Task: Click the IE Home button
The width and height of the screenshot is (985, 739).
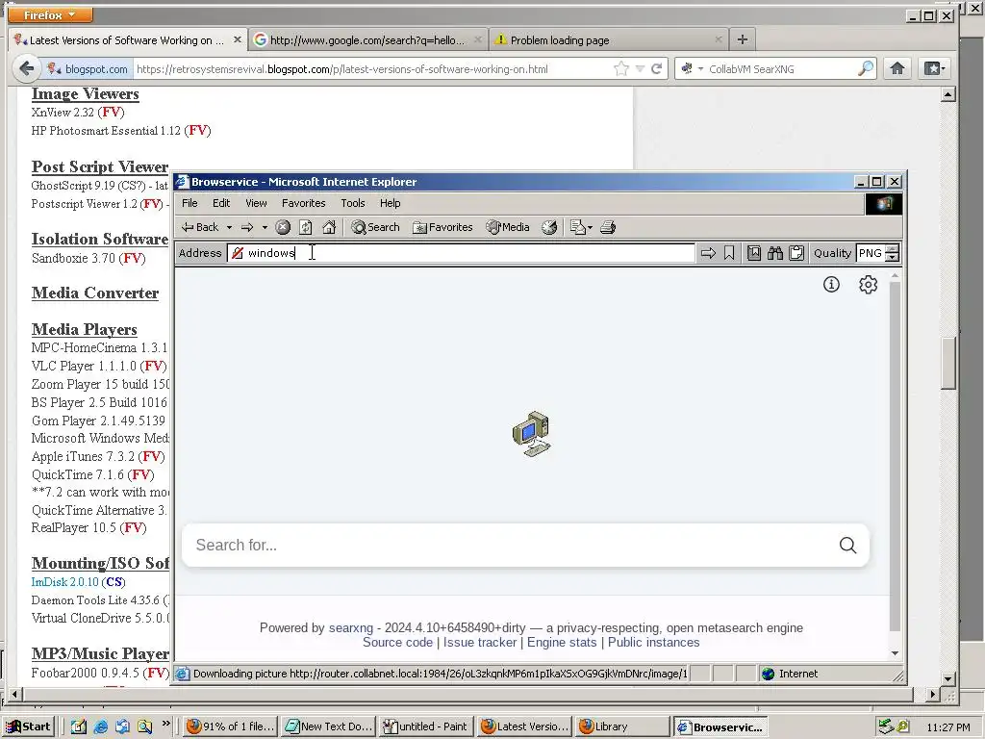Action: click(x=329, y=227)
